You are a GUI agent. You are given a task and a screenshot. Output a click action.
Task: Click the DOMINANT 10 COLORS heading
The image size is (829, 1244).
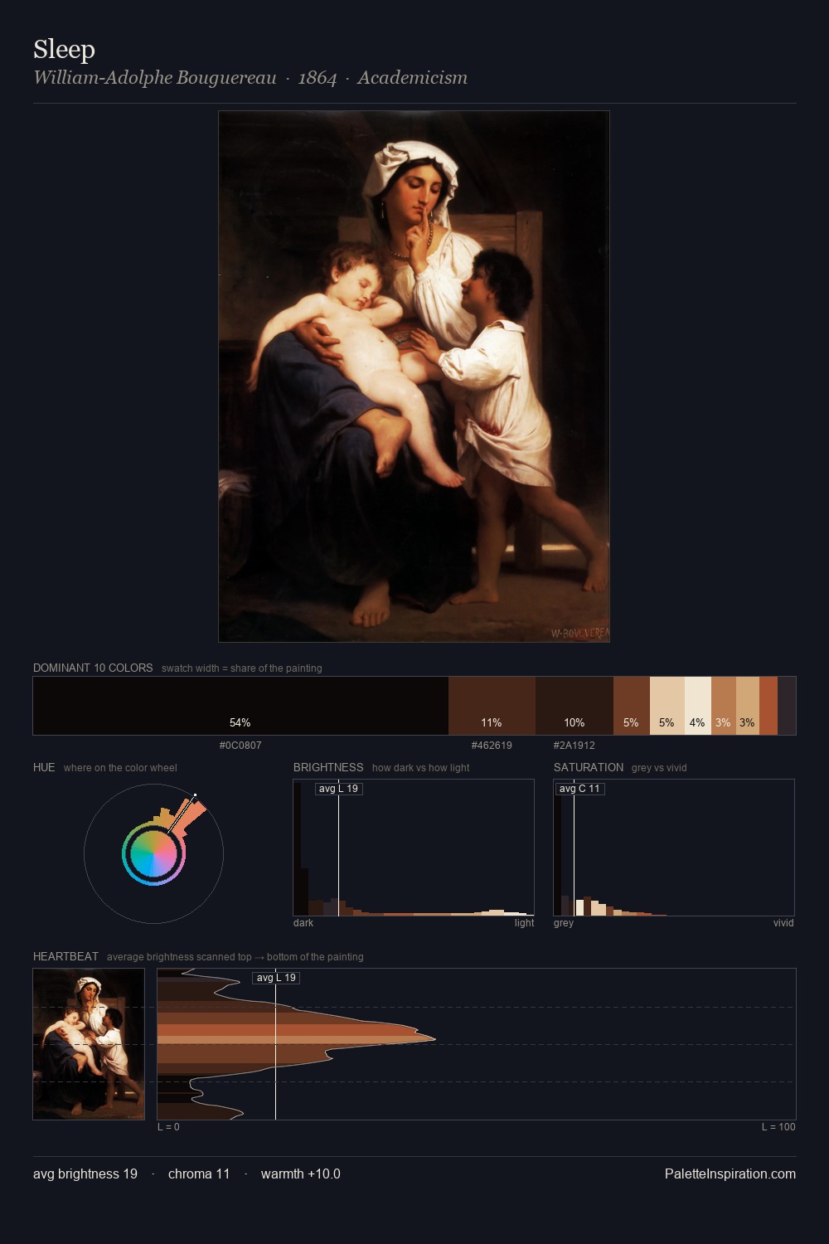(x=93, y=668)
